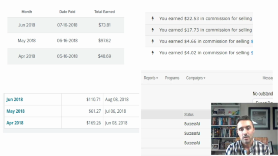The height and width of the screenshot is (156, 278).
Task: Click the 'No outstand' notice text
Action: point(262,94)
